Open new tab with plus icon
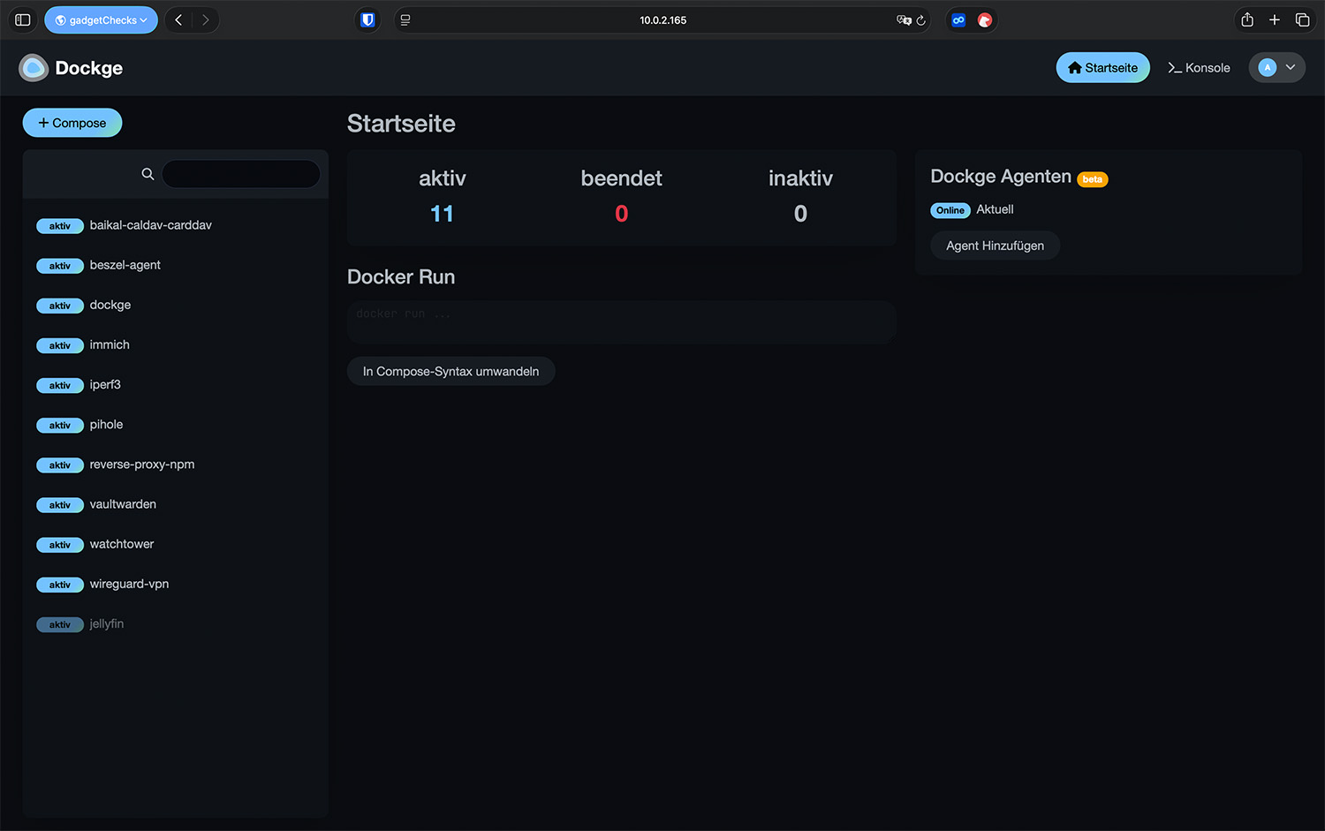The height and width of the screenshot is (831, 1325). 1274,20
